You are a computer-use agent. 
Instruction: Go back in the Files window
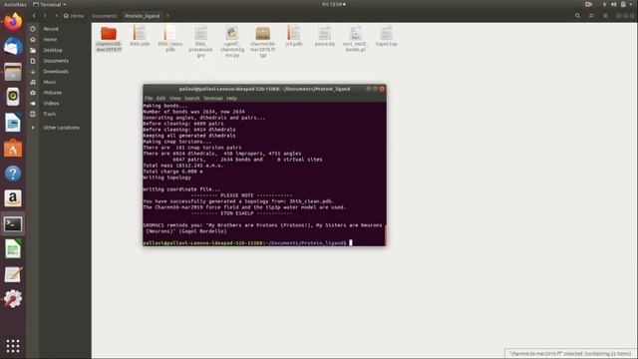[34, 16]
